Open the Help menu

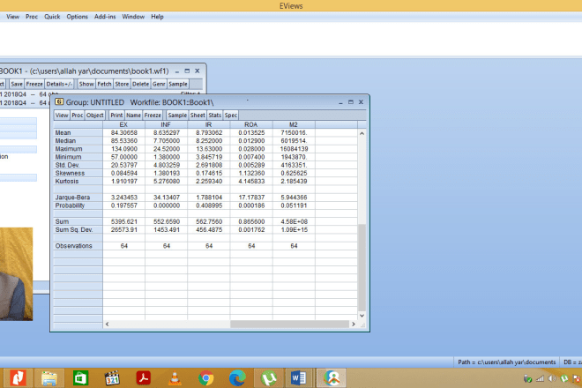pyautogui.click(x=157, y=17)
